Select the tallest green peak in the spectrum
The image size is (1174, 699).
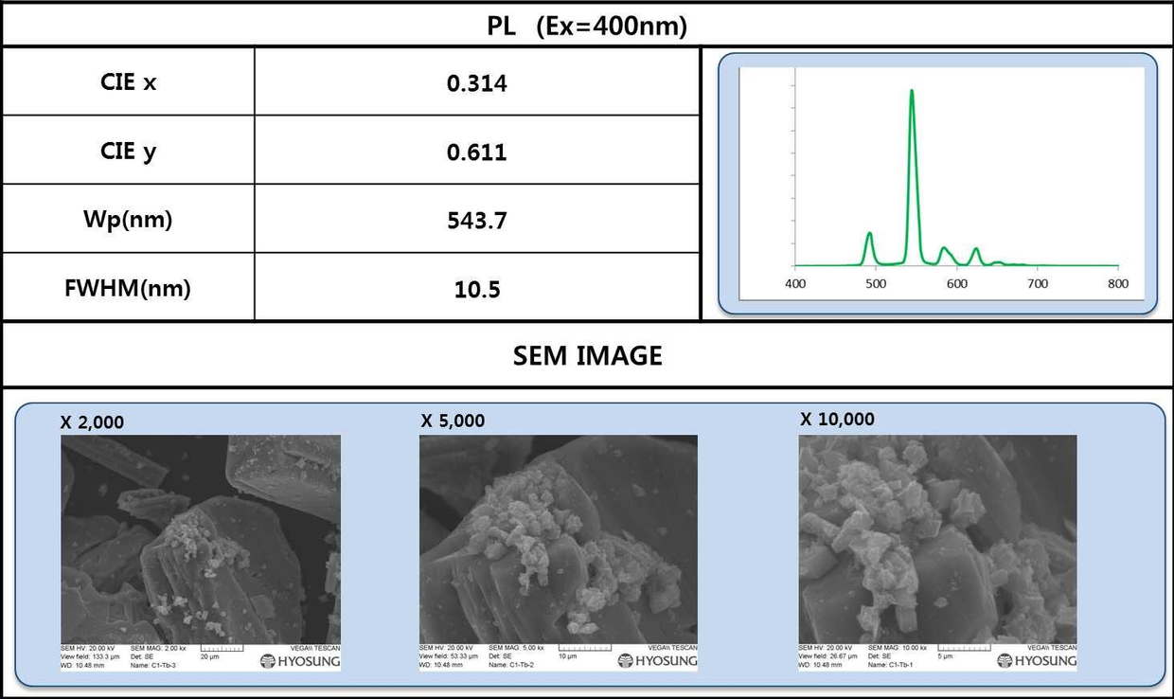click(x=912, y=95)
